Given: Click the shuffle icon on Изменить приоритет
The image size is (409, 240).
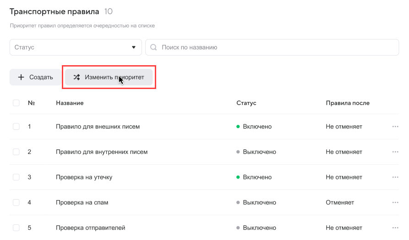Looking at the screenshot, I should pyautogui.click(x=76, y=77).
